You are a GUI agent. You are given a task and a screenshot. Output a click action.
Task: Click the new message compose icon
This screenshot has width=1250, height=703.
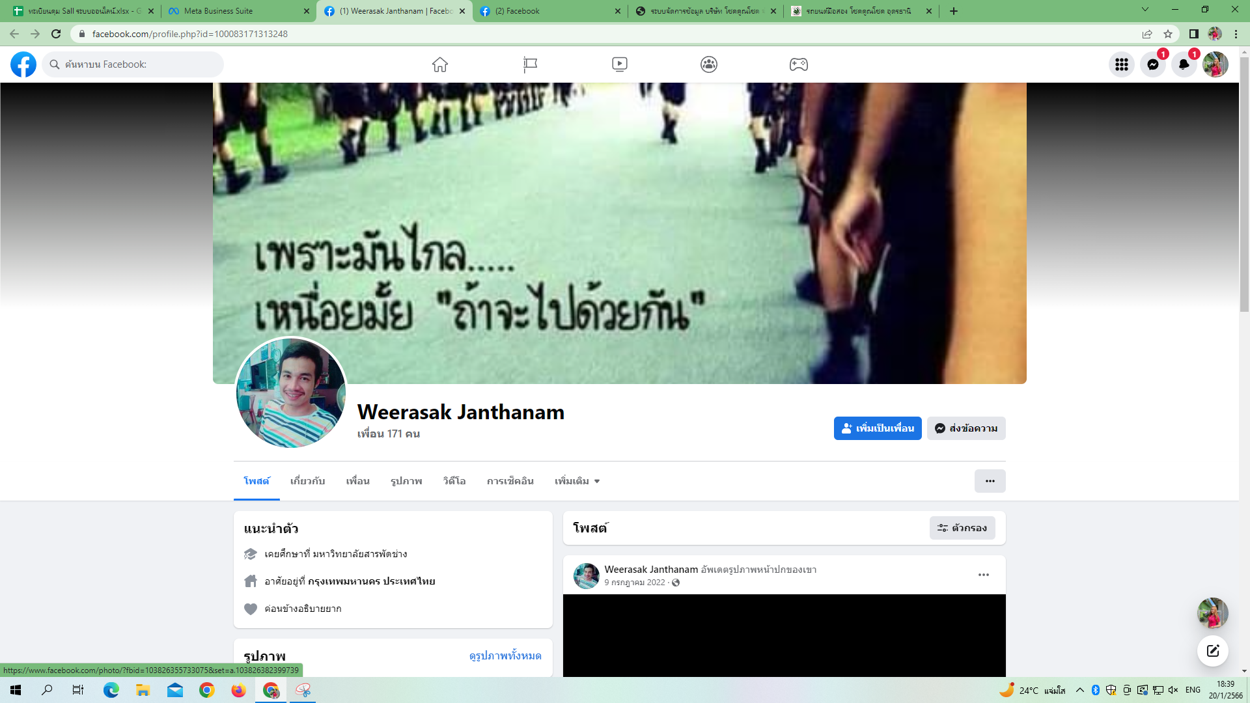click(1212, 651)
